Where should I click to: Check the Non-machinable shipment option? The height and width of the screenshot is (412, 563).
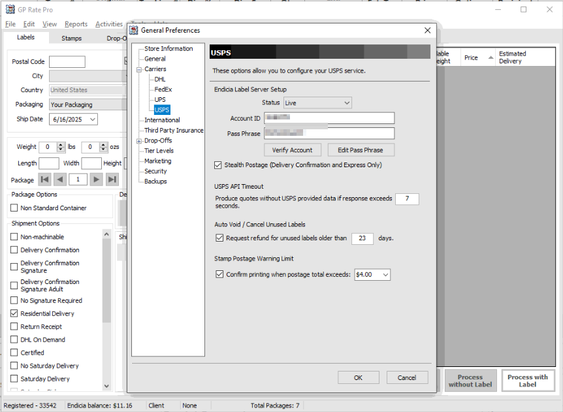(14, 237)
